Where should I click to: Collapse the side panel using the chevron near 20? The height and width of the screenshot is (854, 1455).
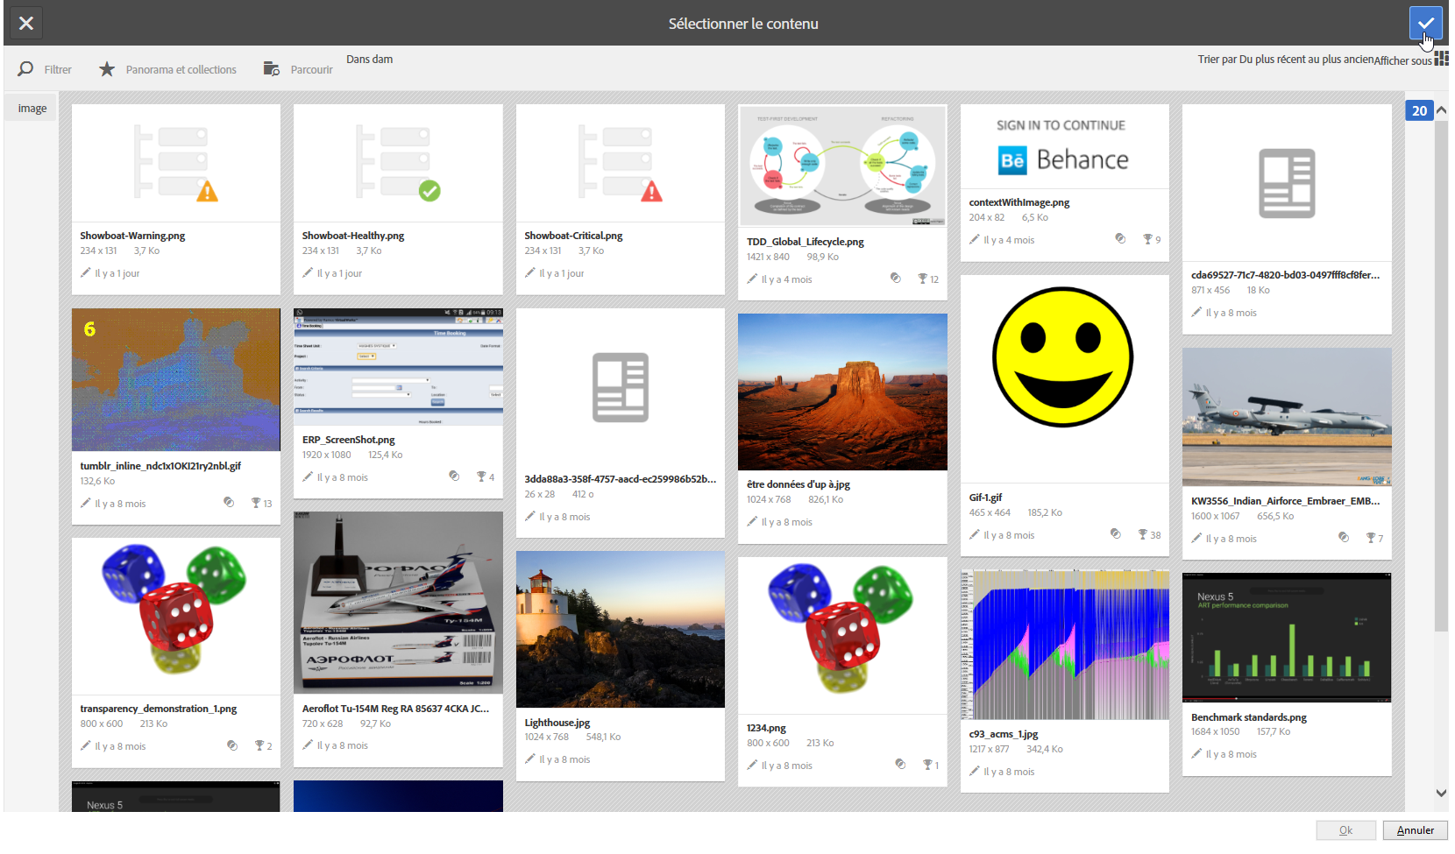[x=1441, y=110]
